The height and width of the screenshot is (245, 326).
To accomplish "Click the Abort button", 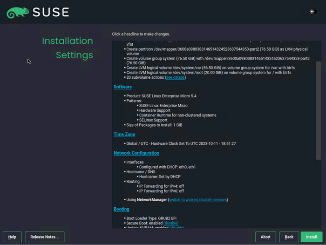I will 265,237.
